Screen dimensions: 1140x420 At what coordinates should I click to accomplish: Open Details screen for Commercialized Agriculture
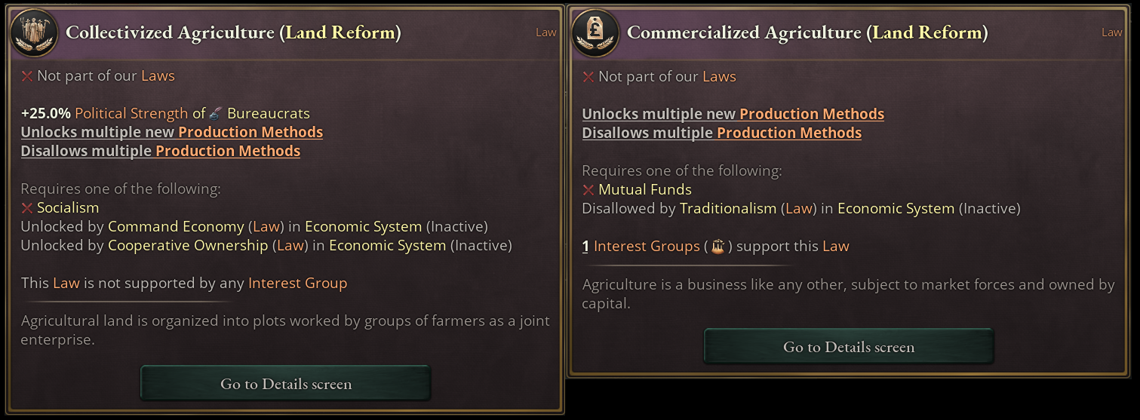(848, 347)
